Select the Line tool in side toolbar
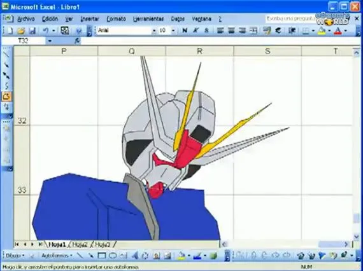The image size is (363, 271). (6, 55)
